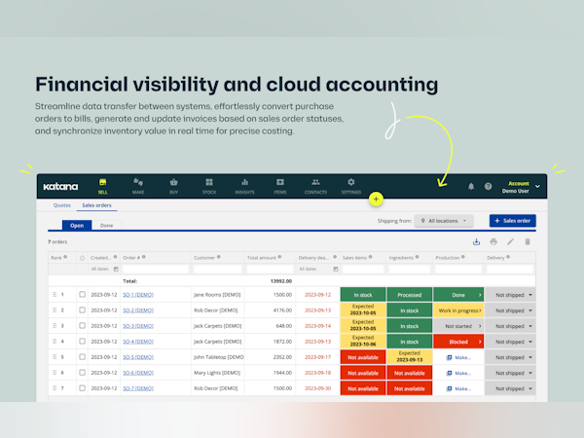The width and height of the screenshot is (584, 438).
Task: Click the Customer filter input field
Action: coord(218,269)
